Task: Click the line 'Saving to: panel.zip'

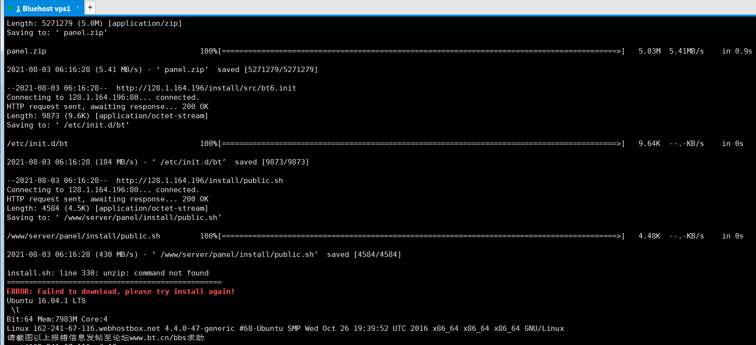Action: pos(57,33)
